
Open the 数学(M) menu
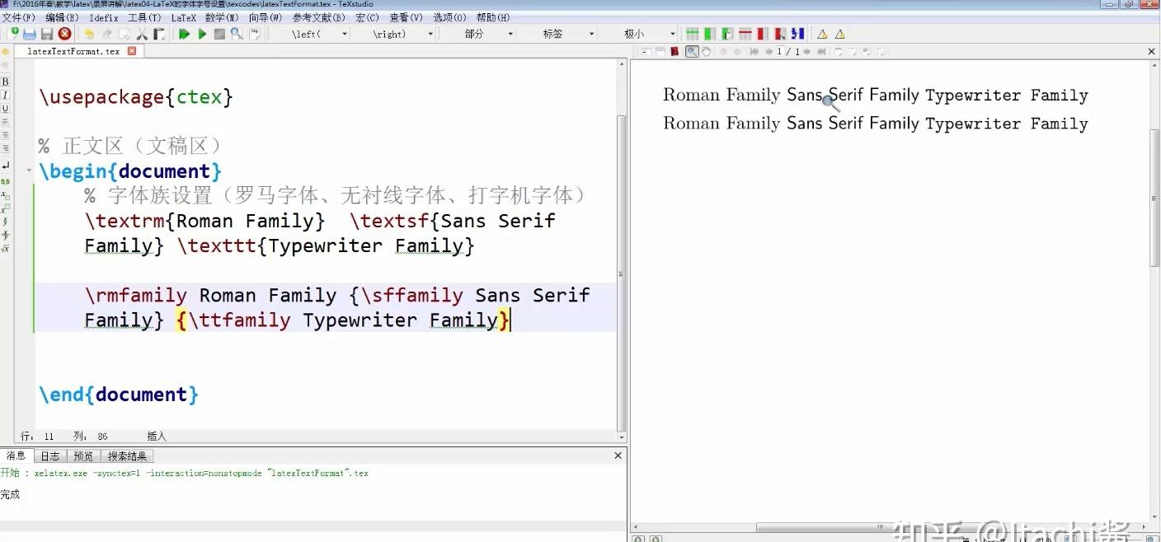223,17
